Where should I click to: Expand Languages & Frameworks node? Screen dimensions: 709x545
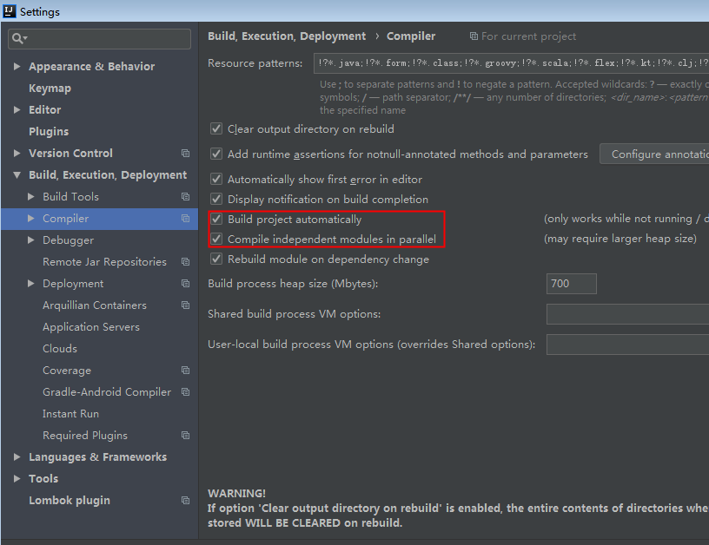(17, 456)
